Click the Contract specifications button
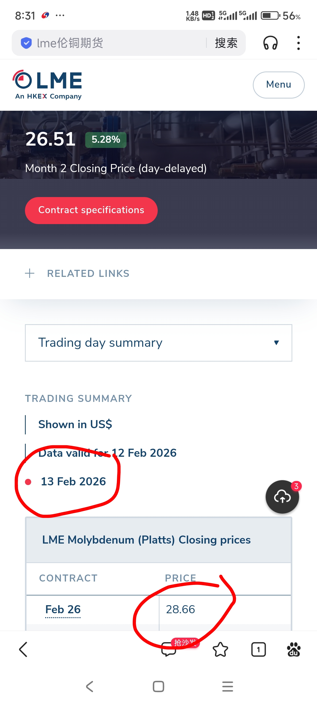Screen dimensions: 317x705 click(x=91, y=210)
